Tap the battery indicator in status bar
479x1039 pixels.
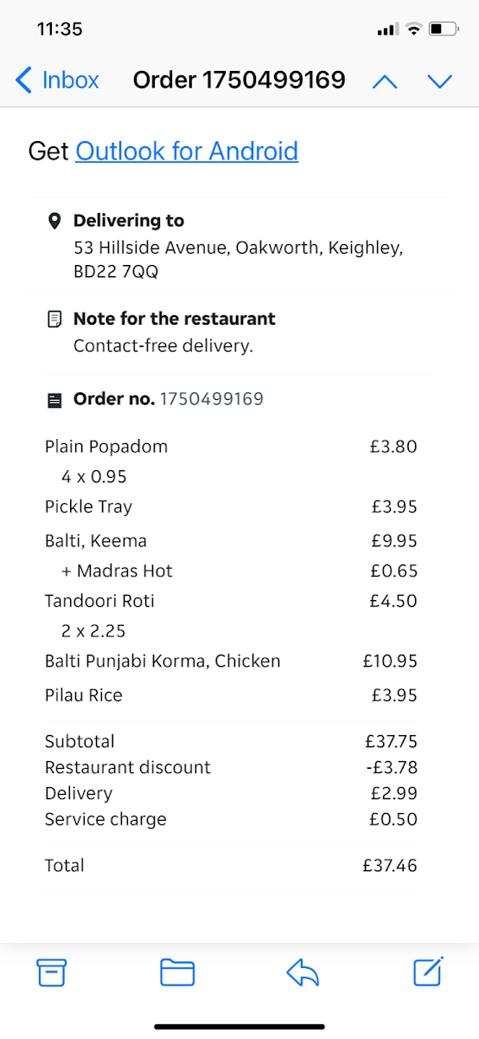[x=444, y=29]
